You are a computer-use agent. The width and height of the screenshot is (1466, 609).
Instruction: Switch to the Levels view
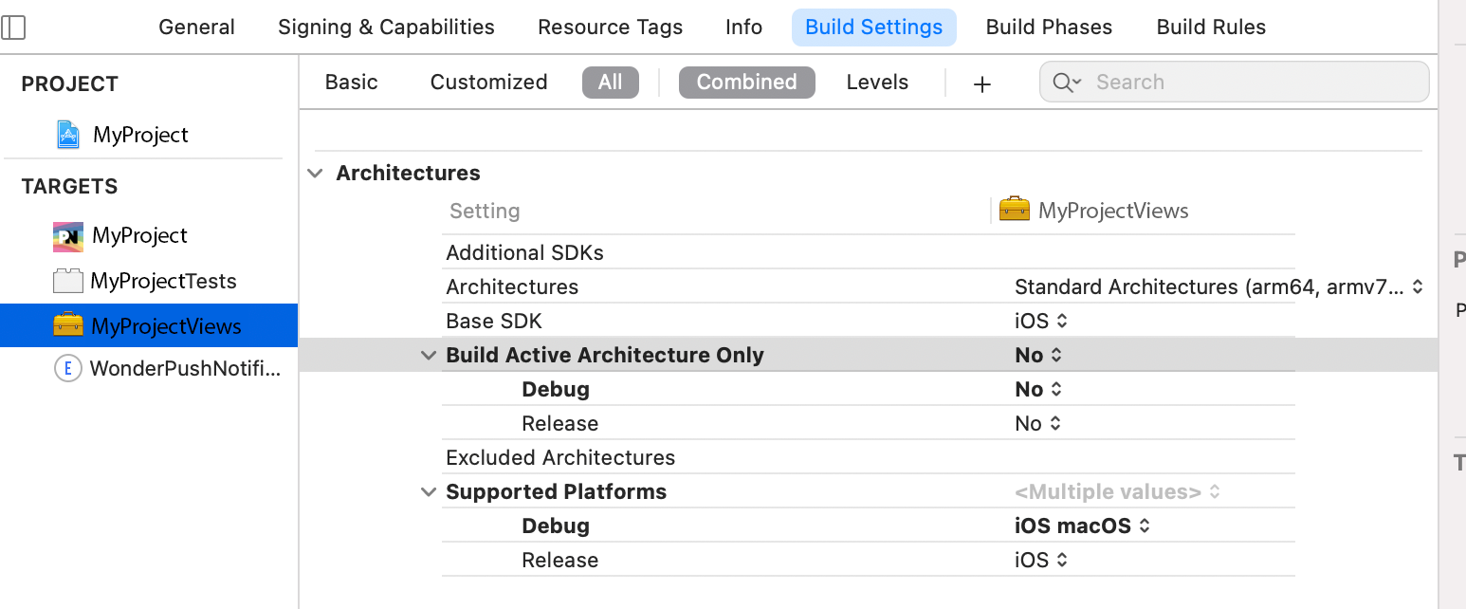(877, 83)
